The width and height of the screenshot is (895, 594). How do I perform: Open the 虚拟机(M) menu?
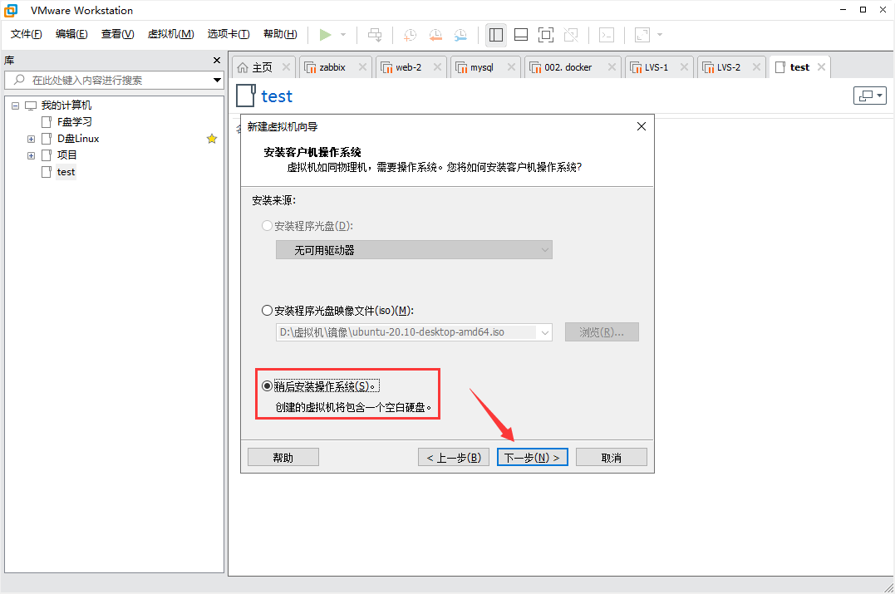(x=170, y=34)
